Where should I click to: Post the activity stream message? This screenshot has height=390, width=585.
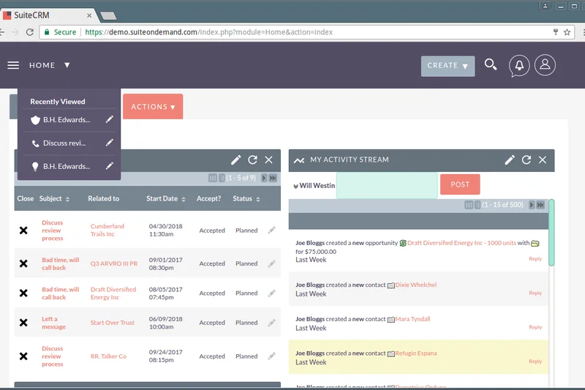(x=460, y=184)
